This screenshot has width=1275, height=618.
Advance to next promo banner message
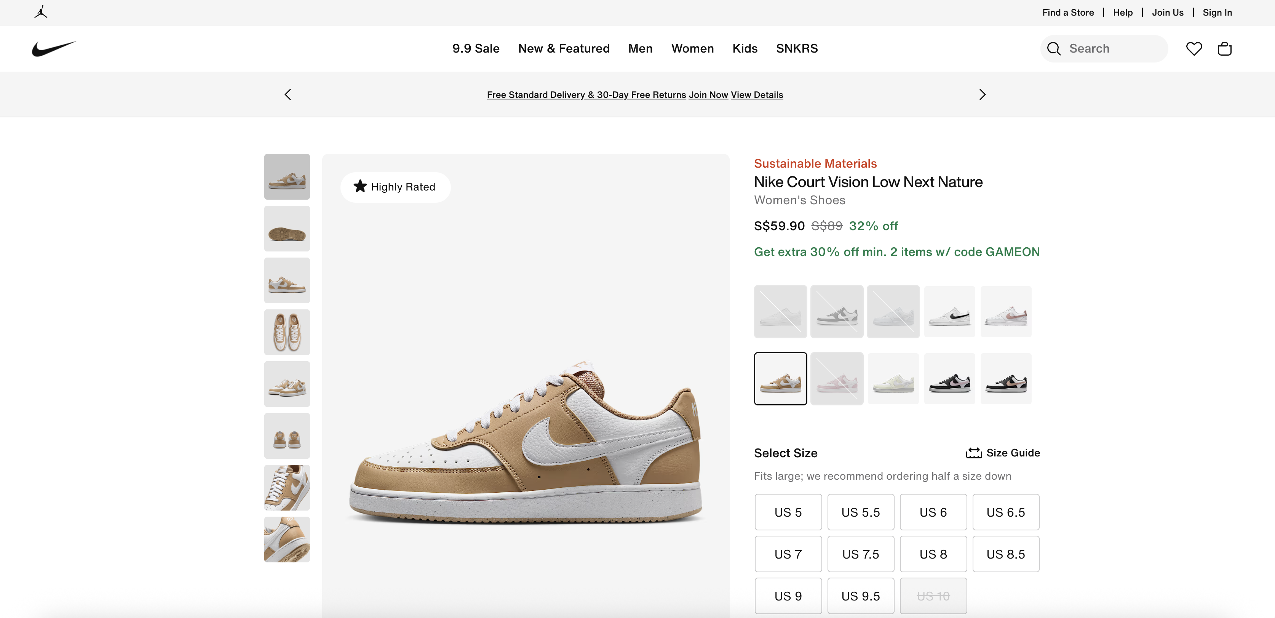coord(982,94)
